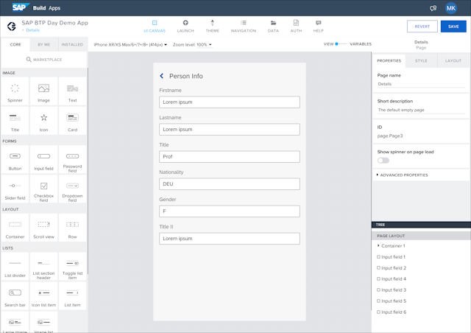Open the iPhone device size dropdown
Image resolution: width=471 pixels, height=333 pixels.
click(130, 44)
